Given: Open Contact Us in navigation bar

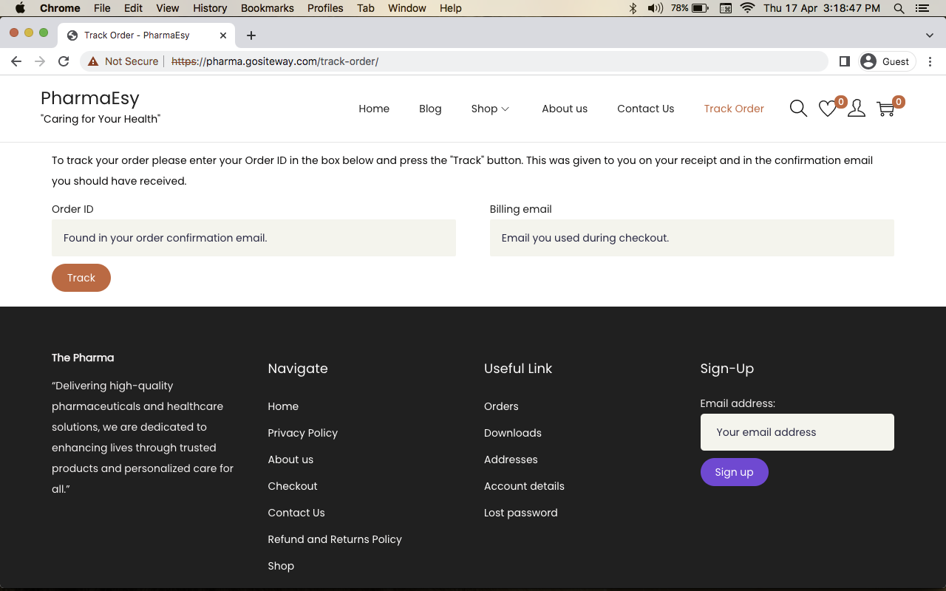Looking at the screenshot, I should point(646,109).
